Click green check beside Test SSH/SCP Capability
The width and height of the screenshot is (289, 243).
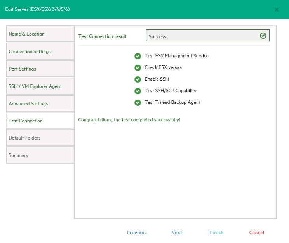click(138, 91)
